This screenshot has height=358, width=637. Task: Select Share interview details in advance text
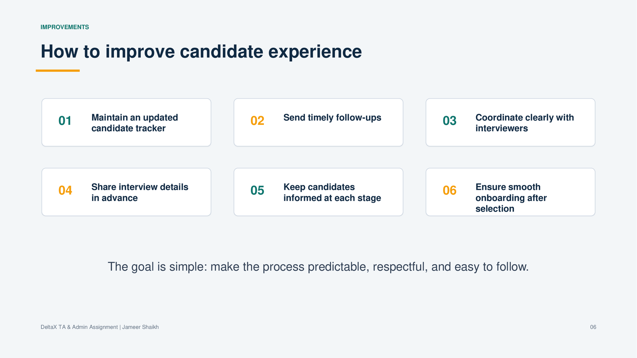click(140, 193)
